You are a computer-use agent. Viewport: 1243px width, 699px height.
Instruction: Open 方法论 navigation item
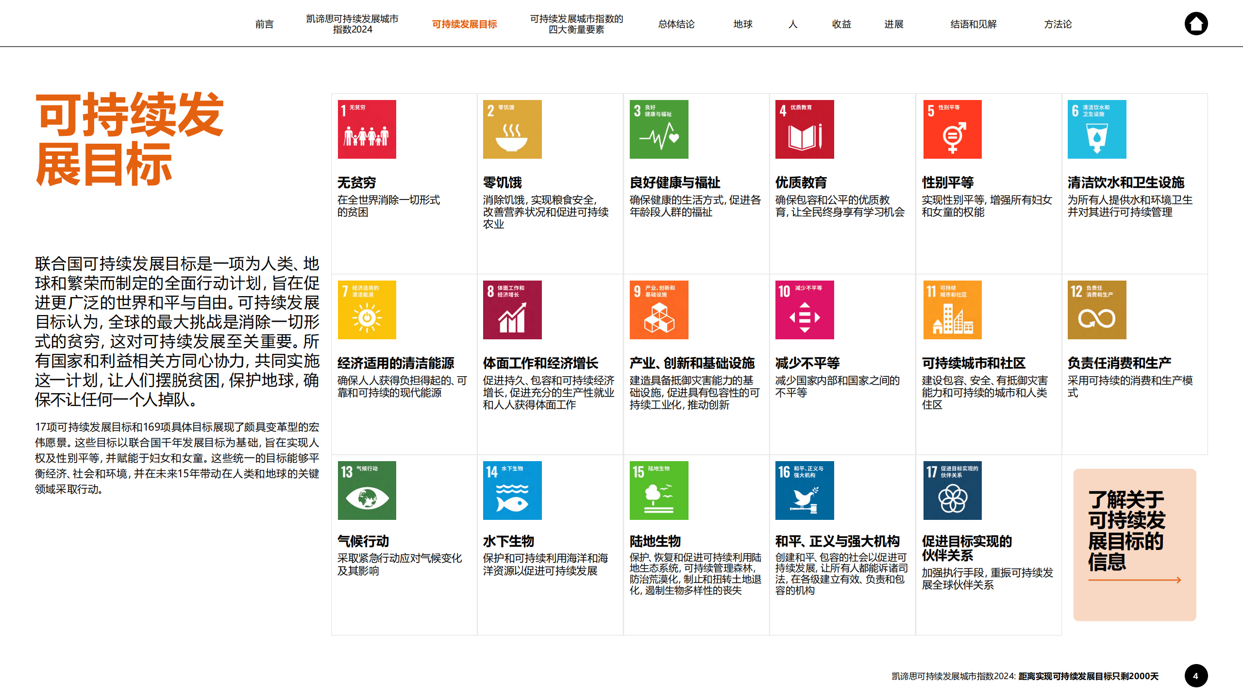(1058, 24)
